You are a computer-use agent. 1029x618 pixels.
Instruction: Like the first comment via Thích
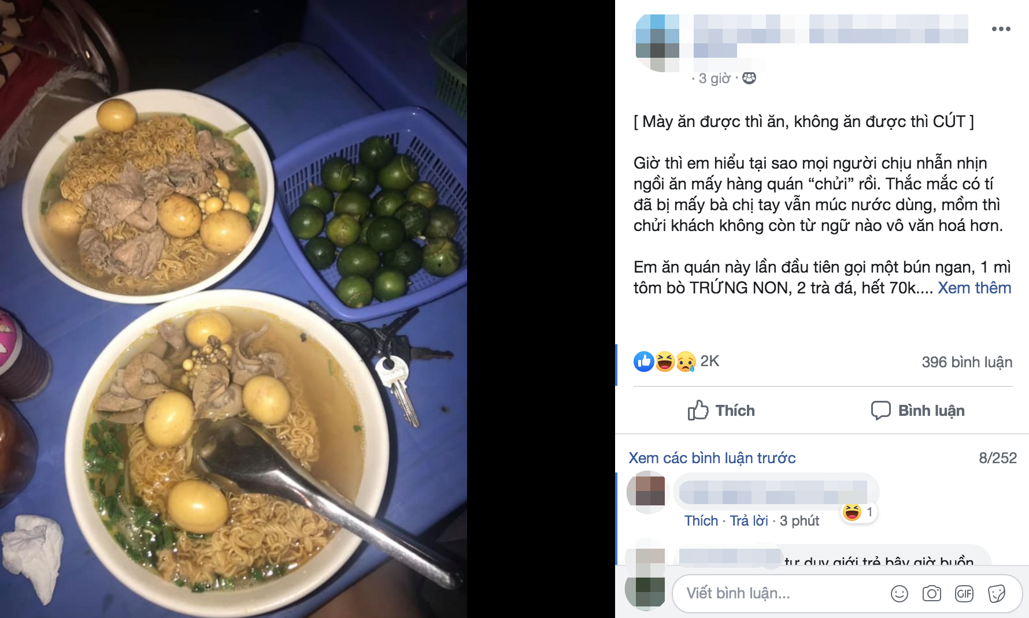[701, 520]
